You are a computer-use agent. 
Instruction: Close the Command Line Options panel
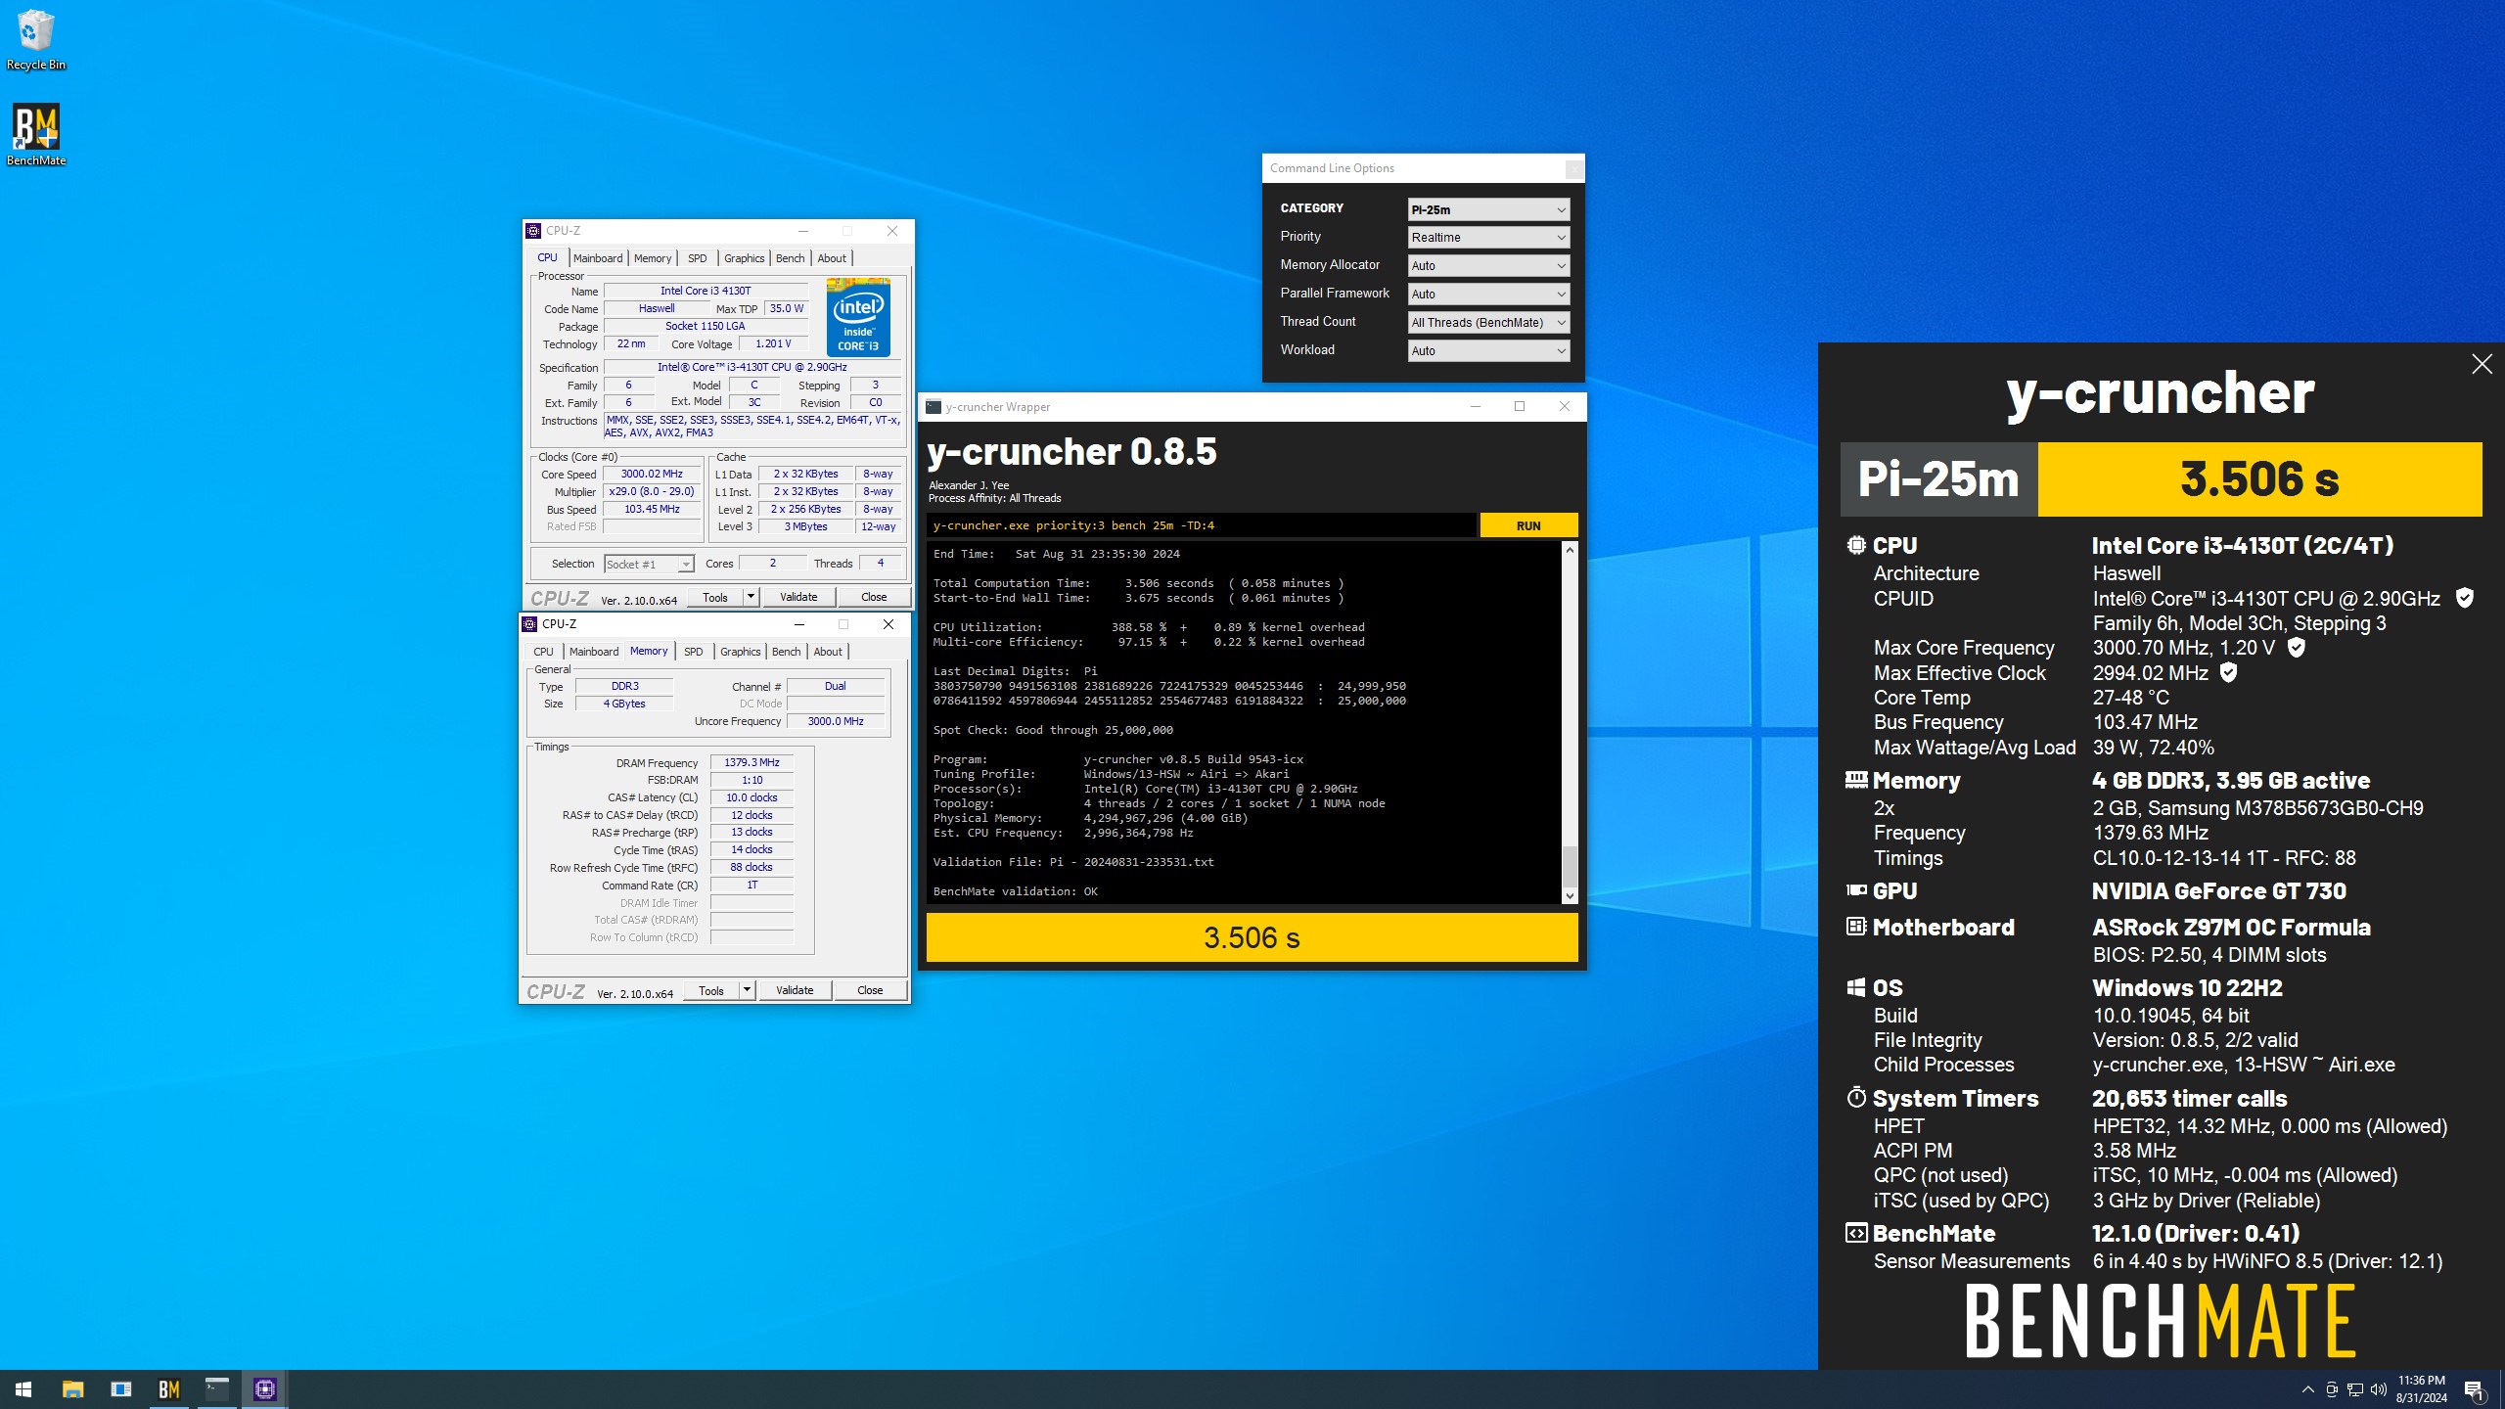click(1573, 169)
